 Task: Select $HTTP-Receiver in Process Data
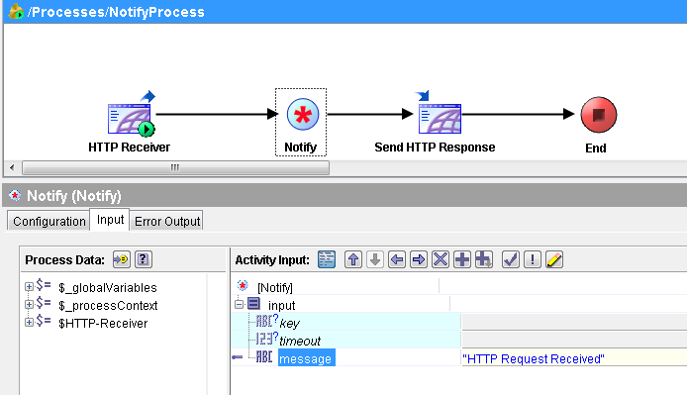103,323
